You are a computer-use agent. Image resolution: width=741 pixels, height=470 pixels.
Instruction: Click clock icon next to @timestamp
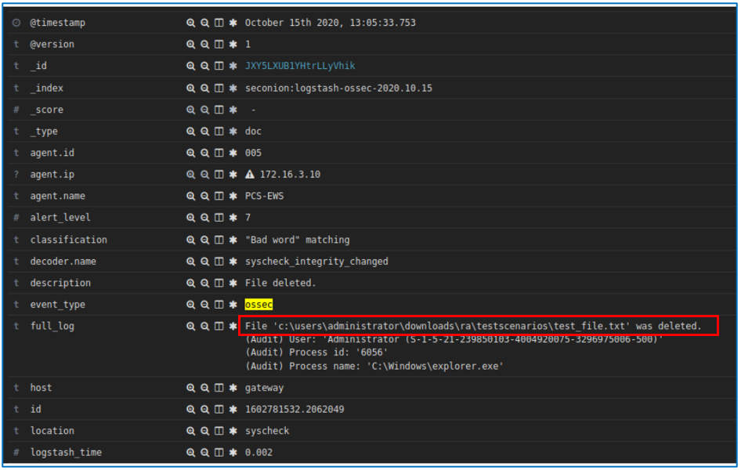pyautogui.click(x=16, y=23)
